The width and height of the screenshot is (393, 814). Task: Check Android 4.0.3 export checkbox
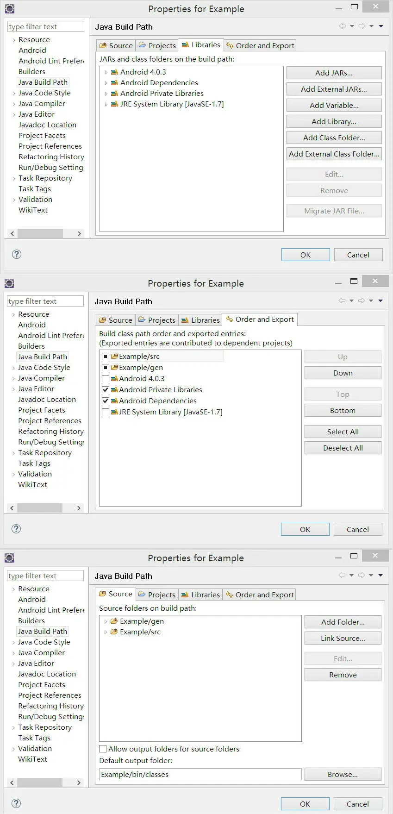(106, 379)
